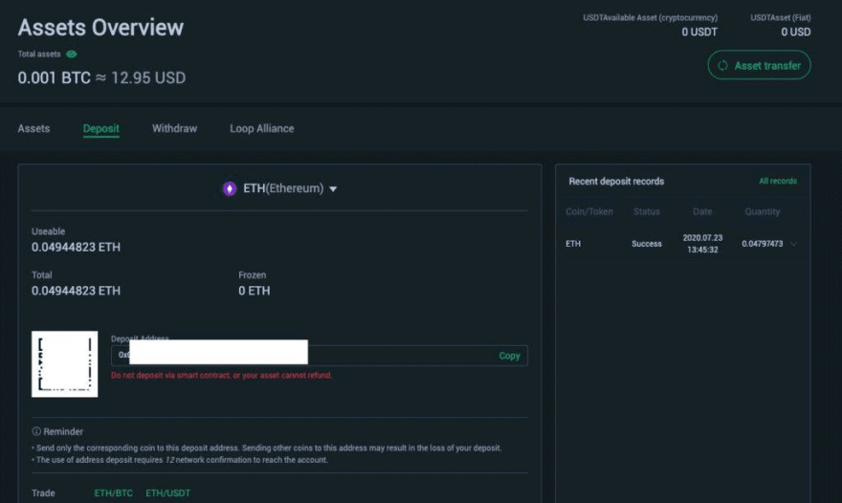Click the Assets Overview heading
The image size is (842, 503).
coord(100,28)
